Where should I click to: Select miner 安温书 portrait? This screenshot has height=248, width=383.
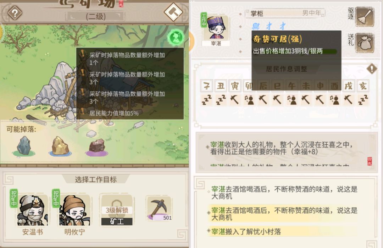33,210
